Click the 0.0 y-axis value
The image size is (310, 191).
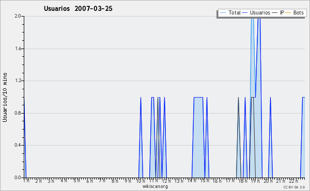pyautogui.click(x=18, y=178)
